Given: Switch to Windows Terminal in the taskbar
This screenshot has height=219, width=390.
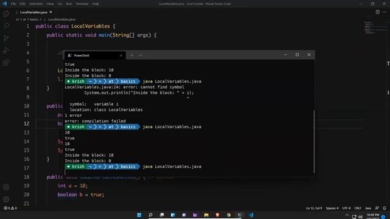Looking at the screenshot, I should 239,215.
